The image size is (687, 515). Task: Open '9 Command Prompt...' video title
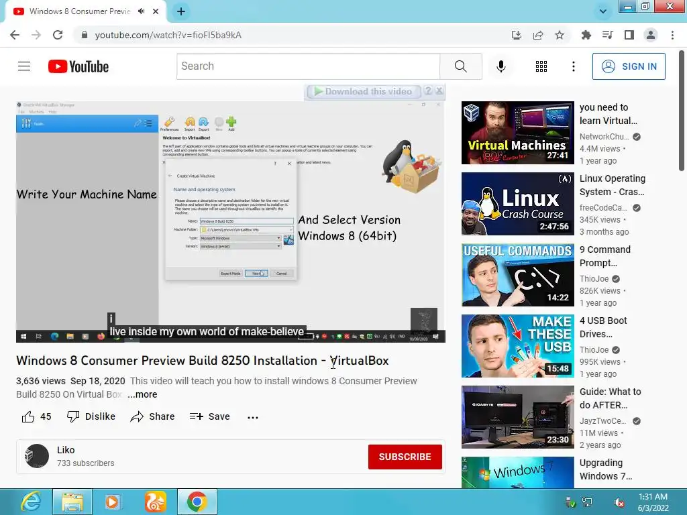pyautogui.click(x=605, y=256)
